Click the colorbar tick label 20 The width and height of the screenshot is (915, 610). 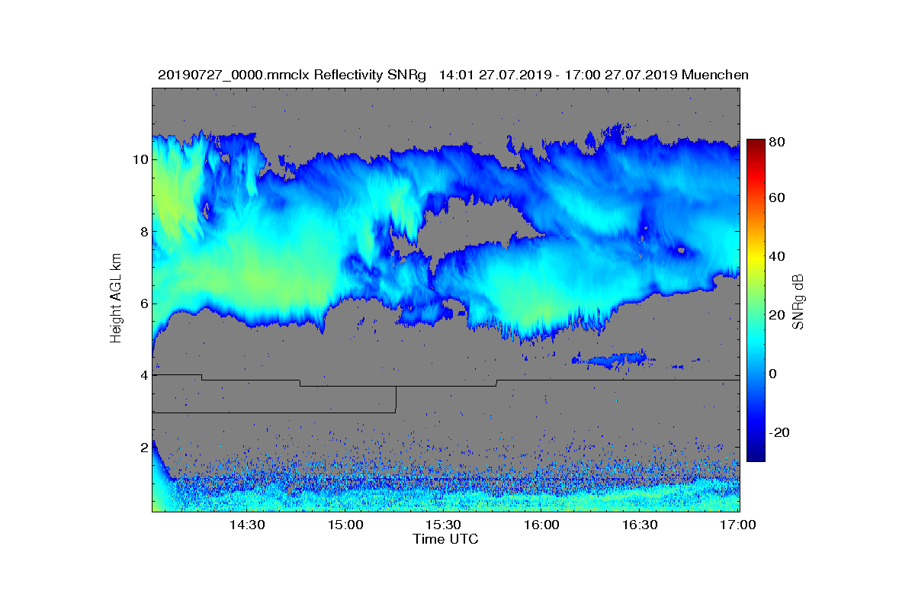[779, 315]
